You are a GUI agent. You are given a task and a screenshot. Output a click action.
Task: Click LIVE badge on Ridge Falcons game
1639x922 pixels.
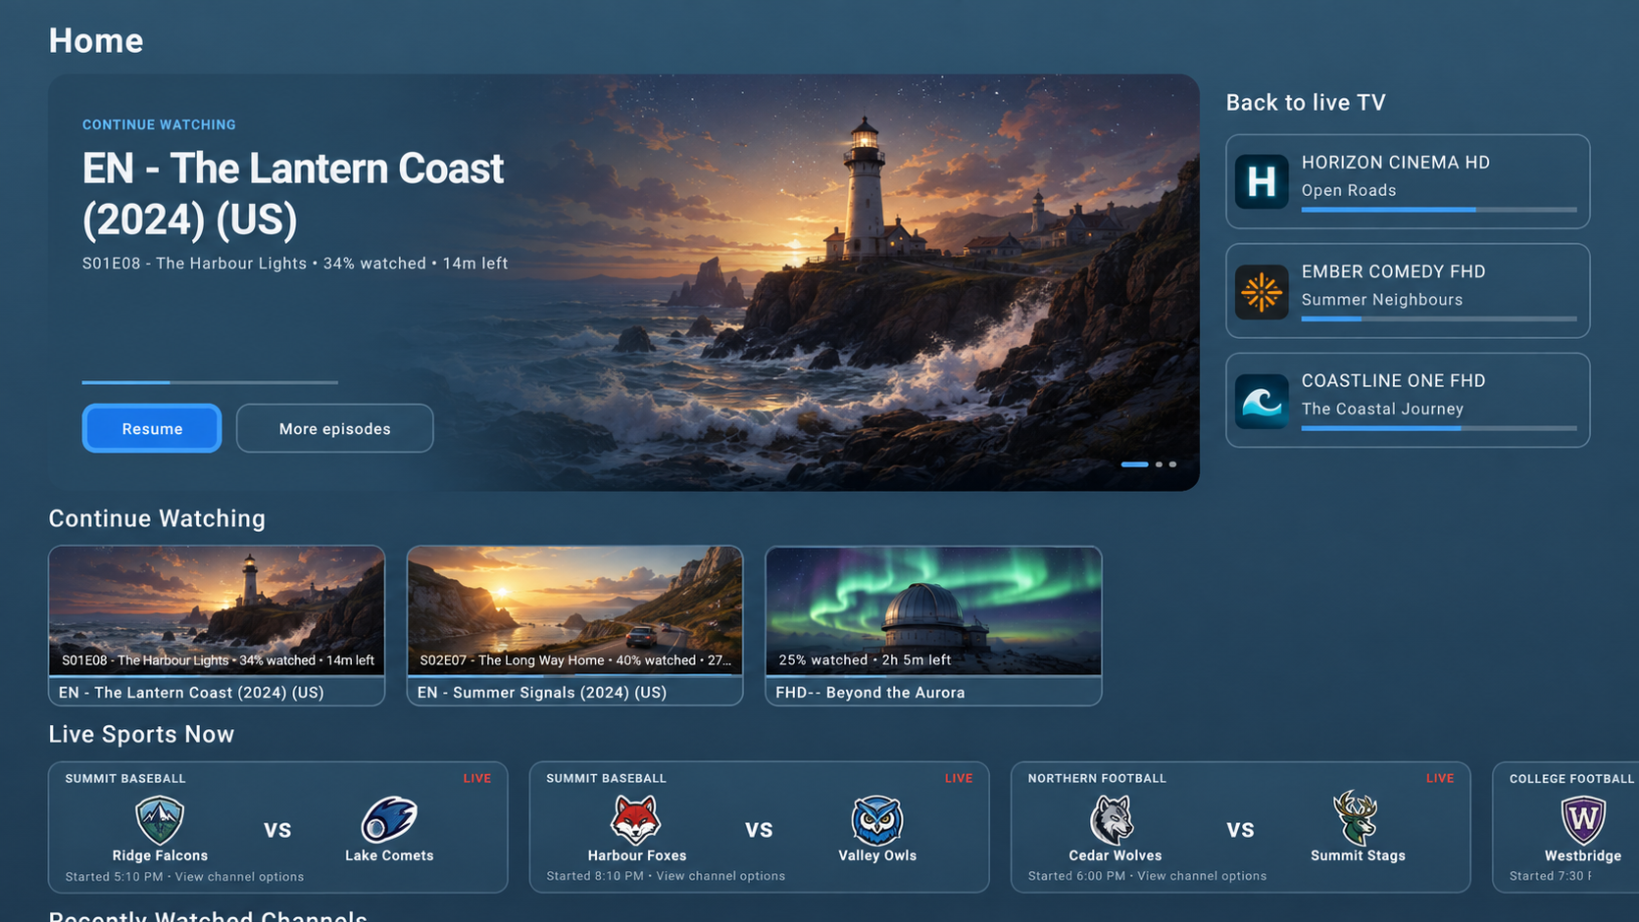click(x=477, y=778)
